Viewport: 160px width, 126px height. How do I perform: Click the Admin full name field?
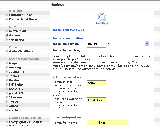click(x=108, y=123)
